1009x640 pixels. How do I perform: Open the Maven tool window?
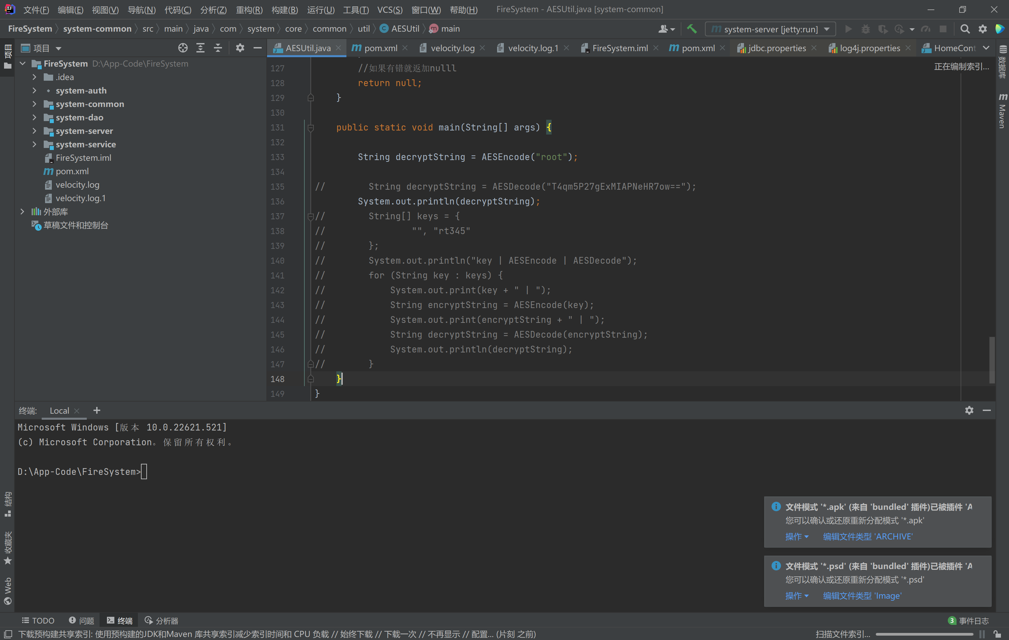coord(1002,110)
